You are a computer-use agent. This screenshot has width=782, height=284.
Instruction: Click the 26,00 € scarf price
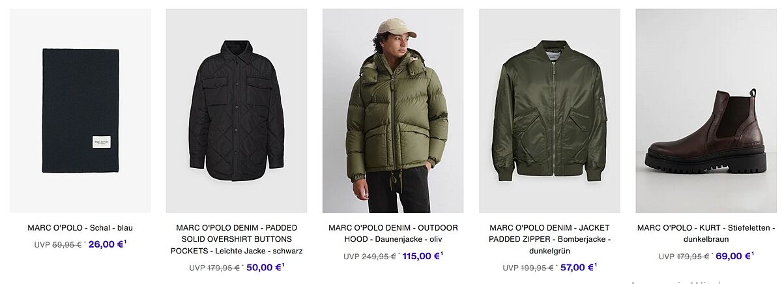click(106, 244)
